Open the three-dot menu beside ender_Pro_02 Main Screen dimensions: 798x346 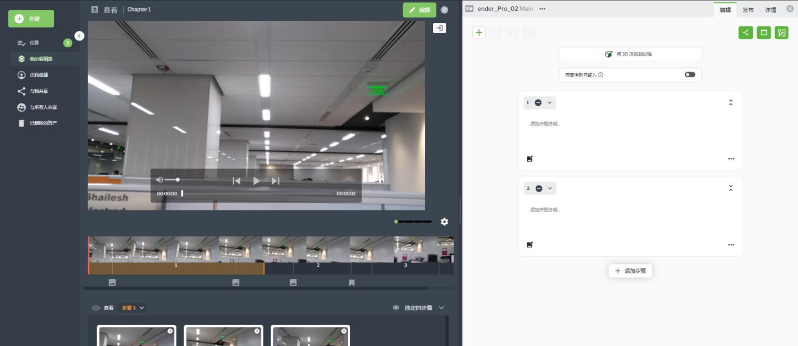click(x=542, y=9)
